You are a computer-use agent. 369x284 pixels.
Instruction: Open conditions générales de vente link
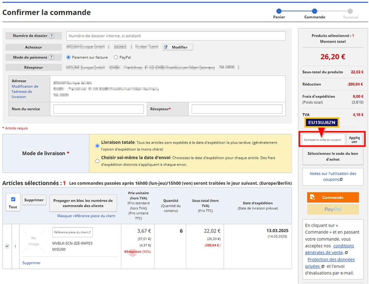pos(329,249)
